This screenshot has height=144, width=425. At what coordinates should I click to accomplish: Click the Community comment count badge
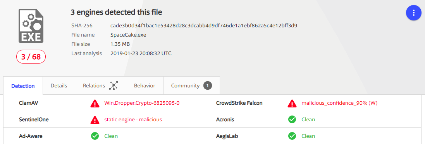click(x=208, y=85)
